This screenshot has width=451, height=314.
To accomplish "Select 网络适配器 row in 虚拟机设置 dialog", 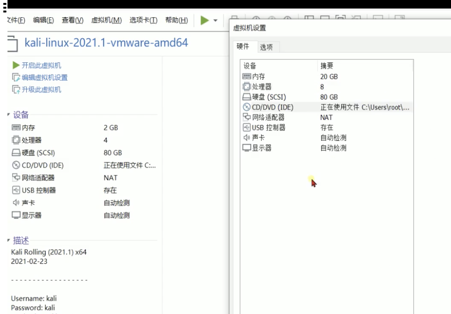I will coord(327,118).
